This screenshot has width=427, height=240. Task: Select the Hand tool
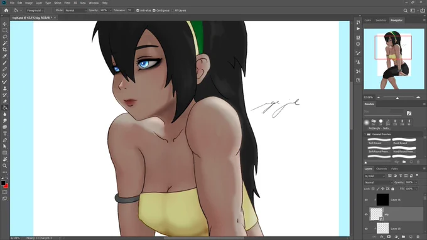(4, 159)
